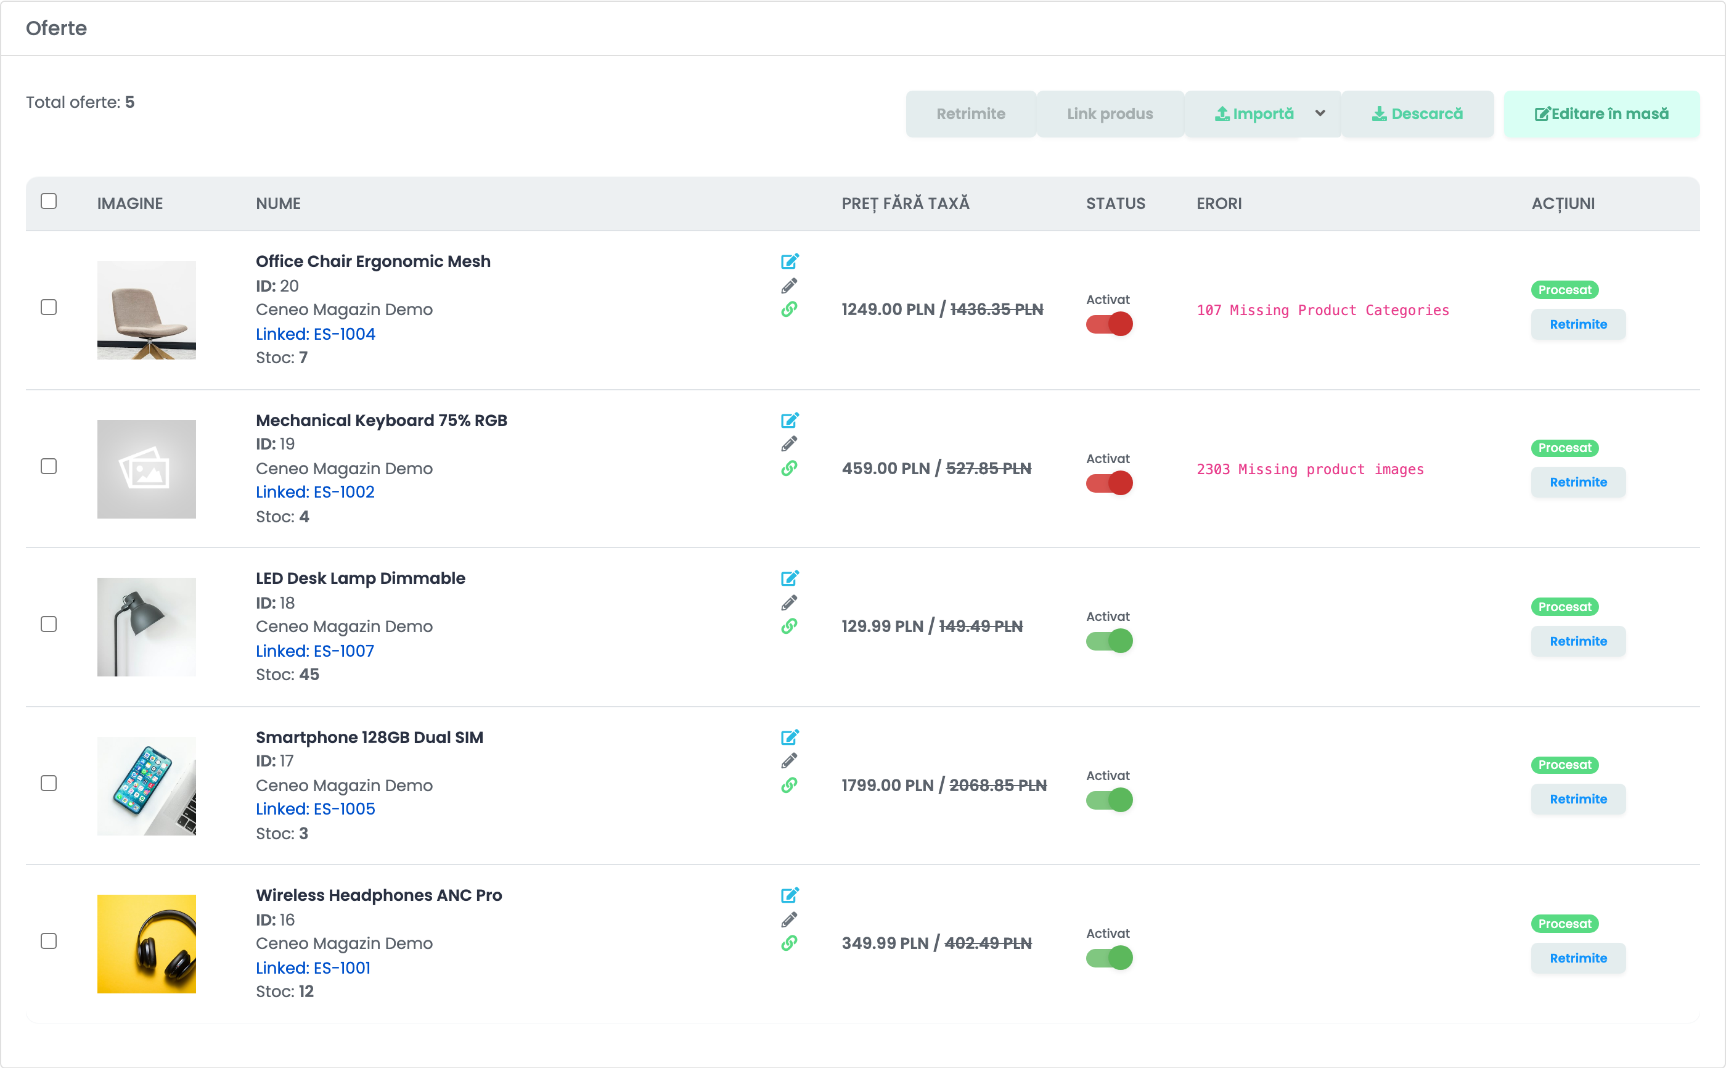Click the chain link icon for LED Desk Lamp Dimmable
The image size is (1726, 1068).
pos(789,626)
